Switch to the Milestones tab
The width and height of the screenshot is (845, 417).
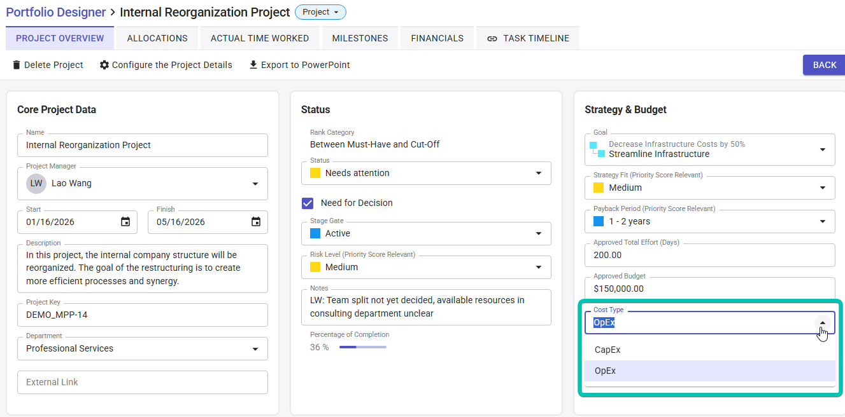[360, 38]
